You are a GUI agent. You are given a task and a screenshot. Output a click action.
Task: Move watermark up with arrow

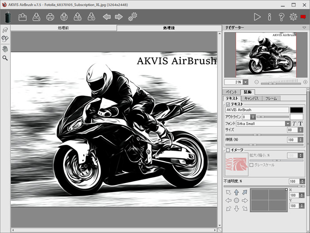tap(236, 192)
